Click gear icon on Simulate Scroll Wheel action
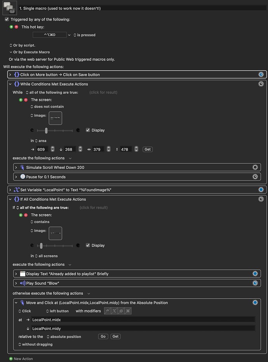The width and height of the screenshot is (268, 362). [255, 168]
